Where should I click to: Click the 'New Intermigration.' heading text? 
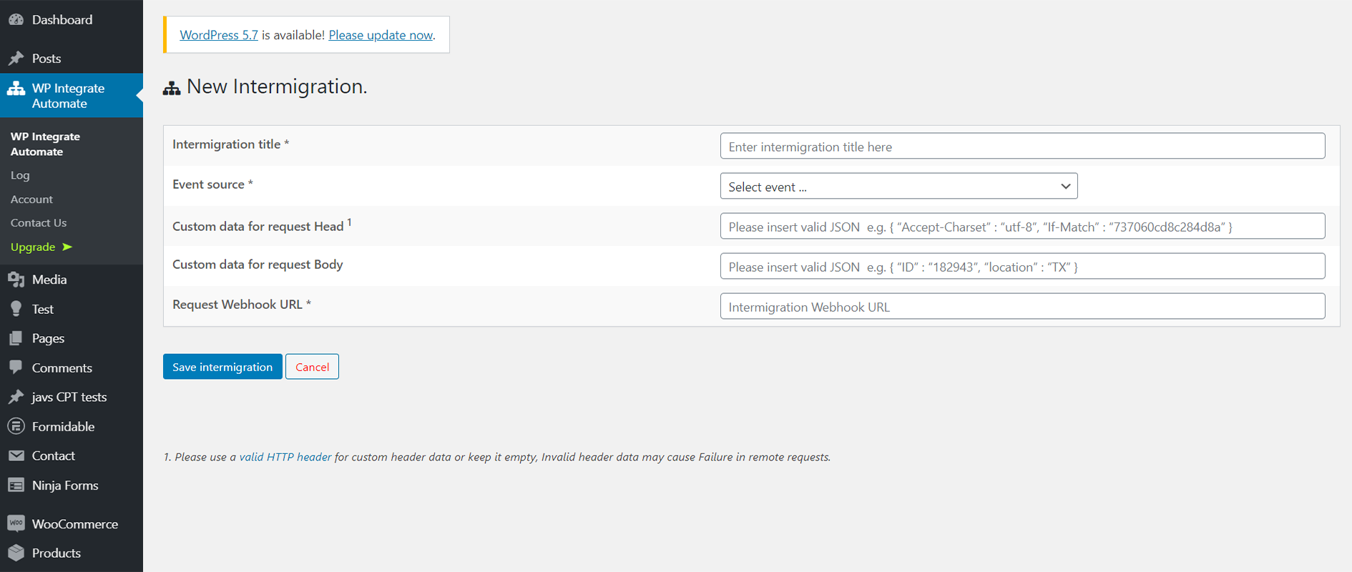point(277,87)
